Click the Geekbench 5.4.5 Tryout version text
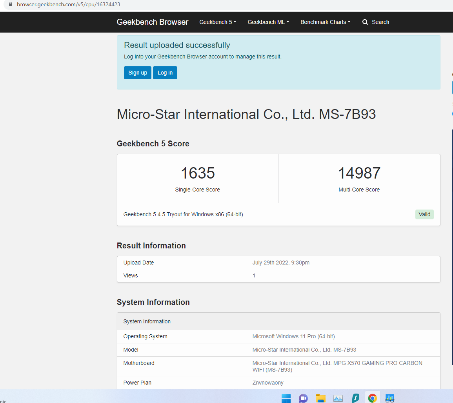453x403 pixels. click(x=183, y=214)
